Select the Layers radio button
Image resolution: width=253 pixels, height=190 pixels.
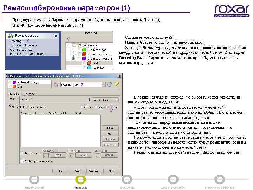[107, 107]
